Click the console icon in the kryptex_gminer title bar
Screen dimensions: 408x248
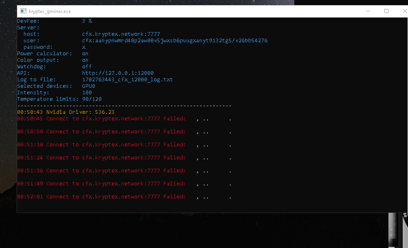pyautogui.click(x=24, y=11)
